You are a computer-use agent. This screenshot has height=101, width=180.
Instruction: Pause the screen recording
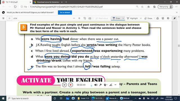click(64, 85)
